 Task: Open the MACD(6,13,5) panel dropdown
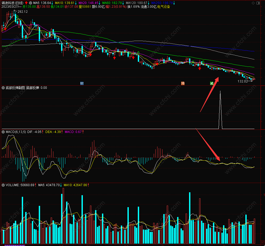(x=3, y=132)
